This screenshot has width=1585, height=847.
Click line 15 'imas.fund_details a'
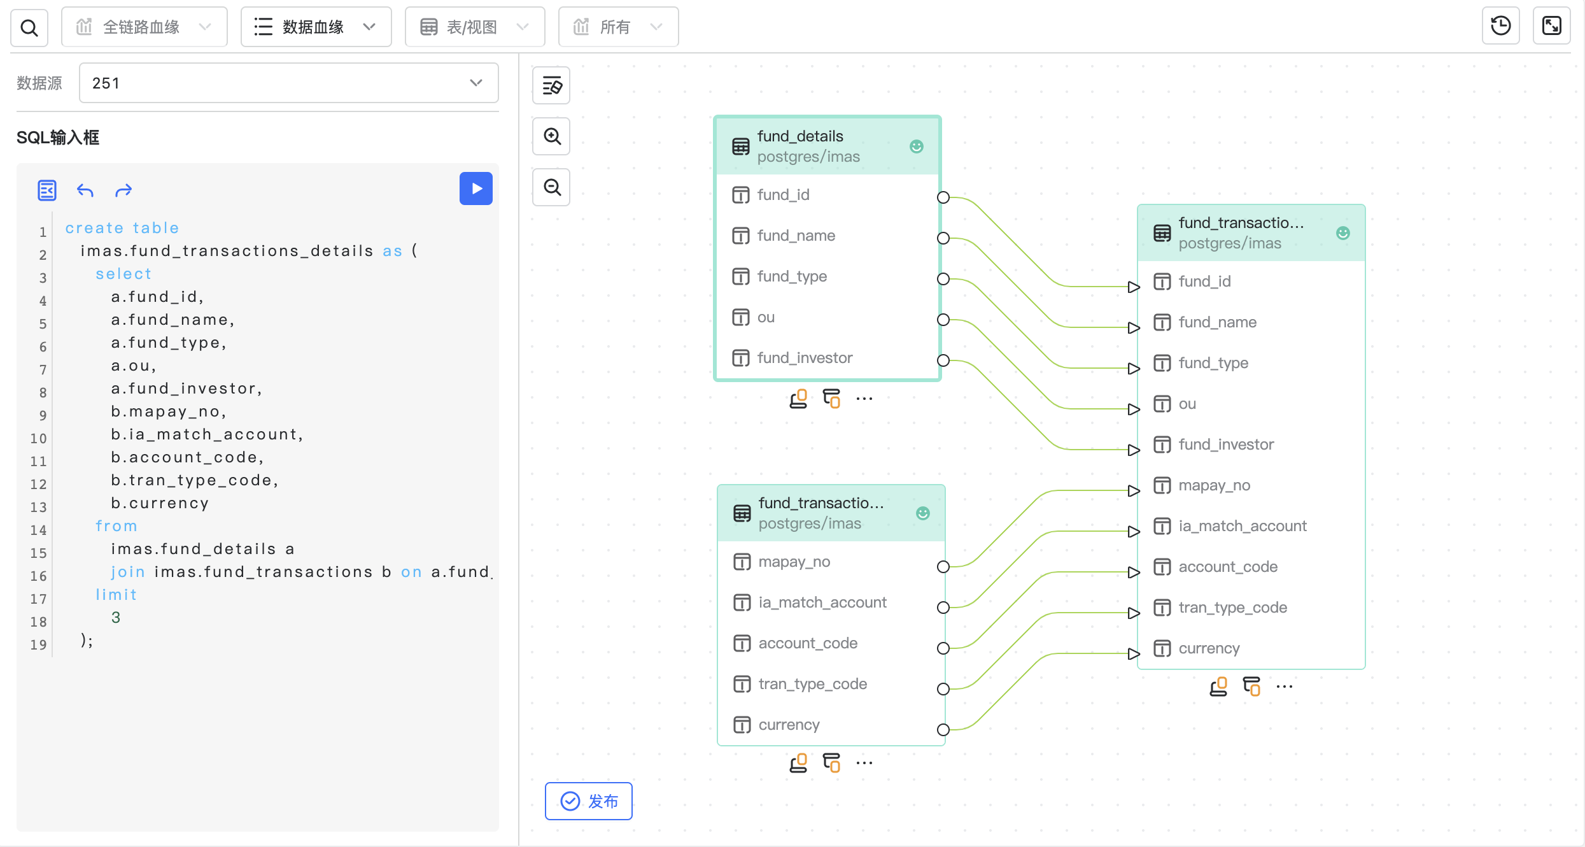202,549
